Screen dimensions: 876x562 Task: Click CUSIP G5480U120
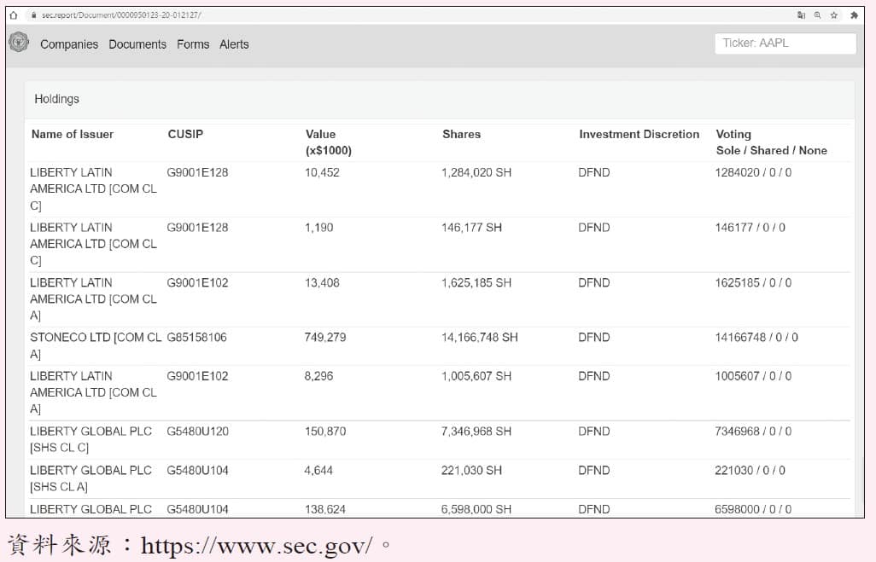(x=198, y=432)
